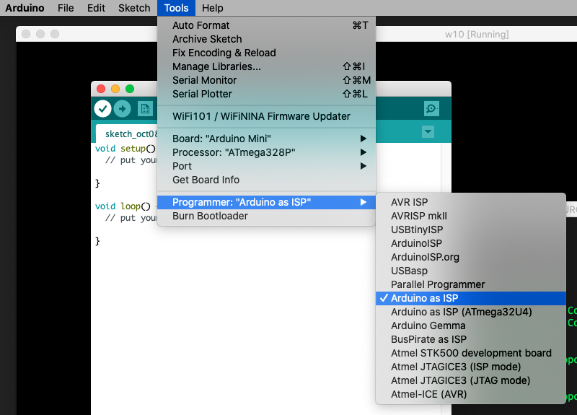Select USBasp programmer
Image resolution: width=577 pixels, height=415 pixels.
[x=471, y=271]
